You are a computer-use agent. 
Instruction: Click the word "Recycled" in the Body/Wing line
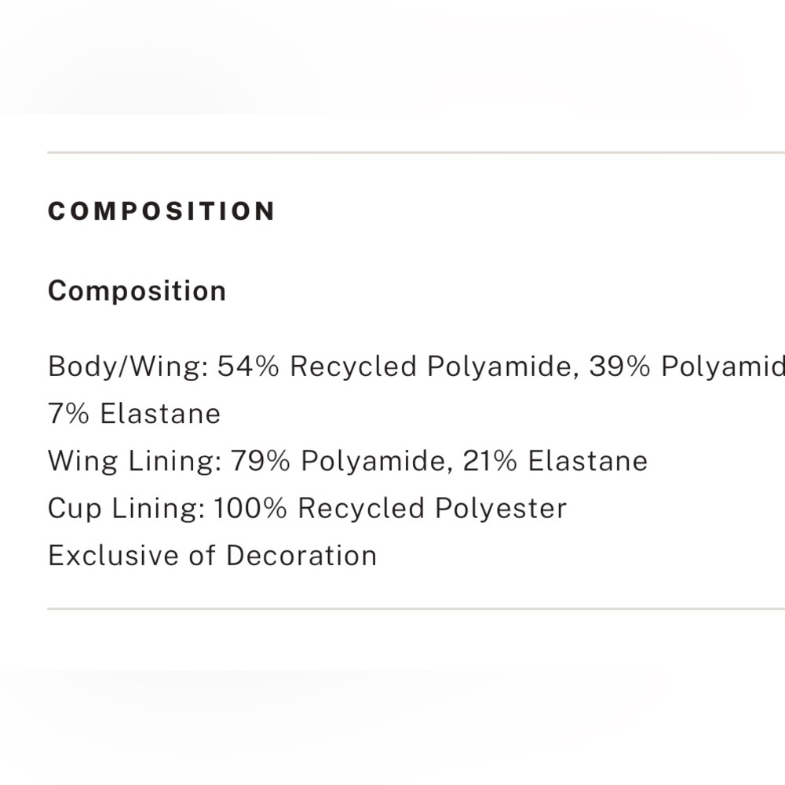click(353, 367)
